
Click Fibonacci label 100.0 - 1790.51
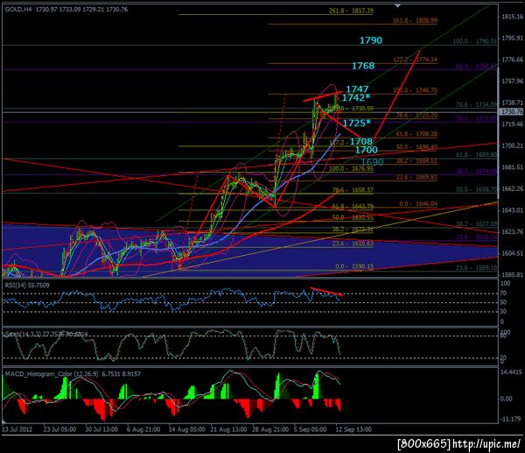475,41
